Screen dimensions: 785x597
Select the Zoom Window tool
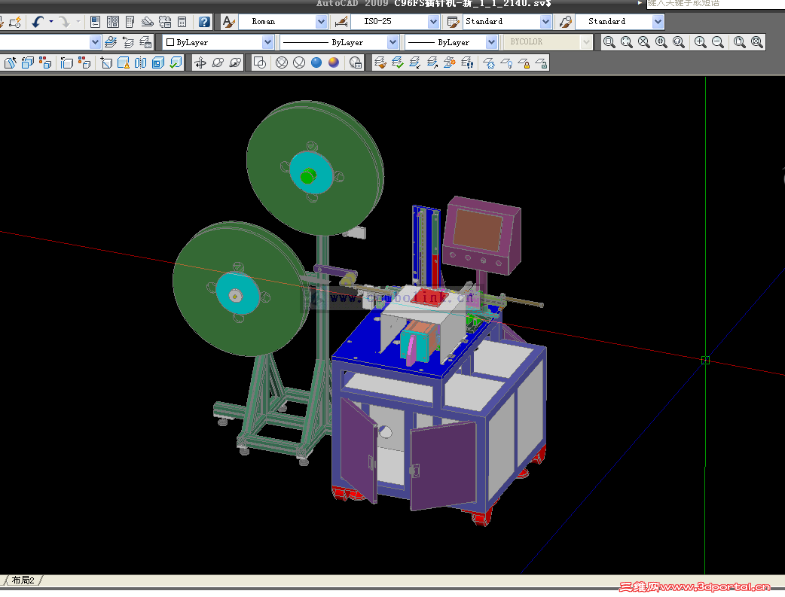click(x=609, y=42)
